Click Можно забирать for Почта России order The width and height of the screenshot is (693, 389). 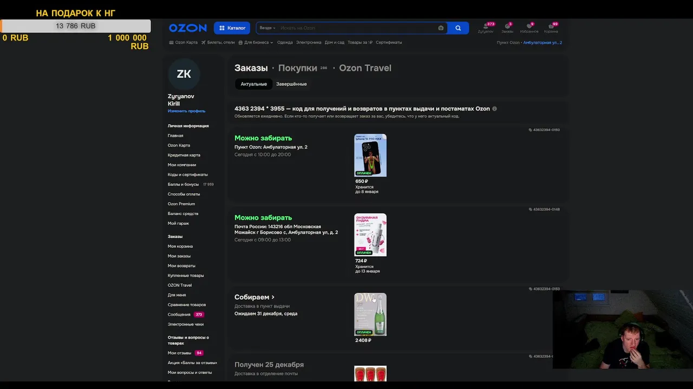(x=263, y=218)
